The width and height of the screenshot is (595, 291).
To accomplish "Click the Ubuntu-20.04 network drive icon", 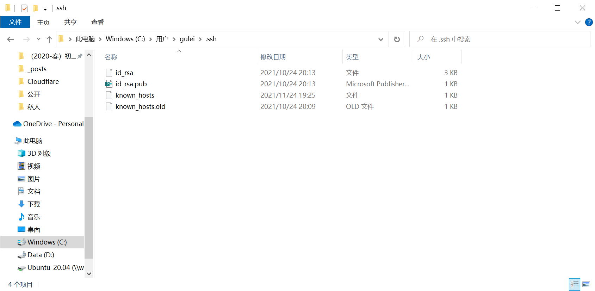I will click(x=21, y=268).
